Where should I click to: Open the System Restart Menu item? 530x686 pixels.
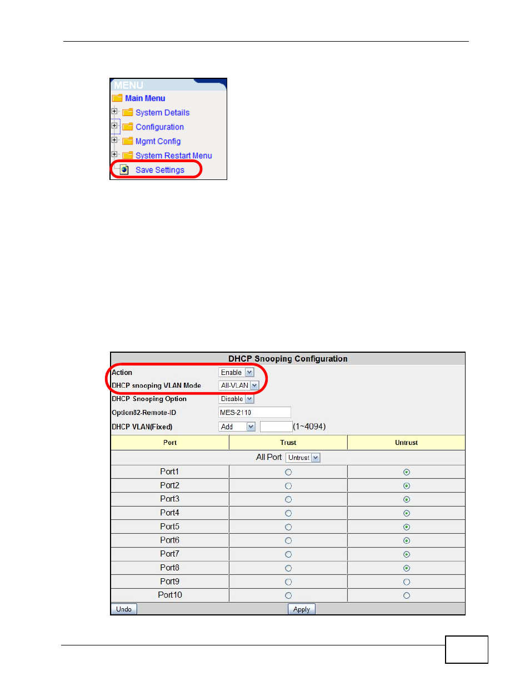pyautogui.click(x=173, y=156)
